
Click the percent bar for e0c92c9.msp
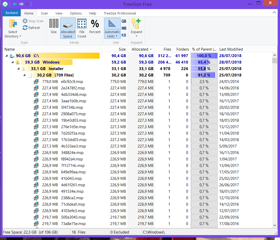204,82
